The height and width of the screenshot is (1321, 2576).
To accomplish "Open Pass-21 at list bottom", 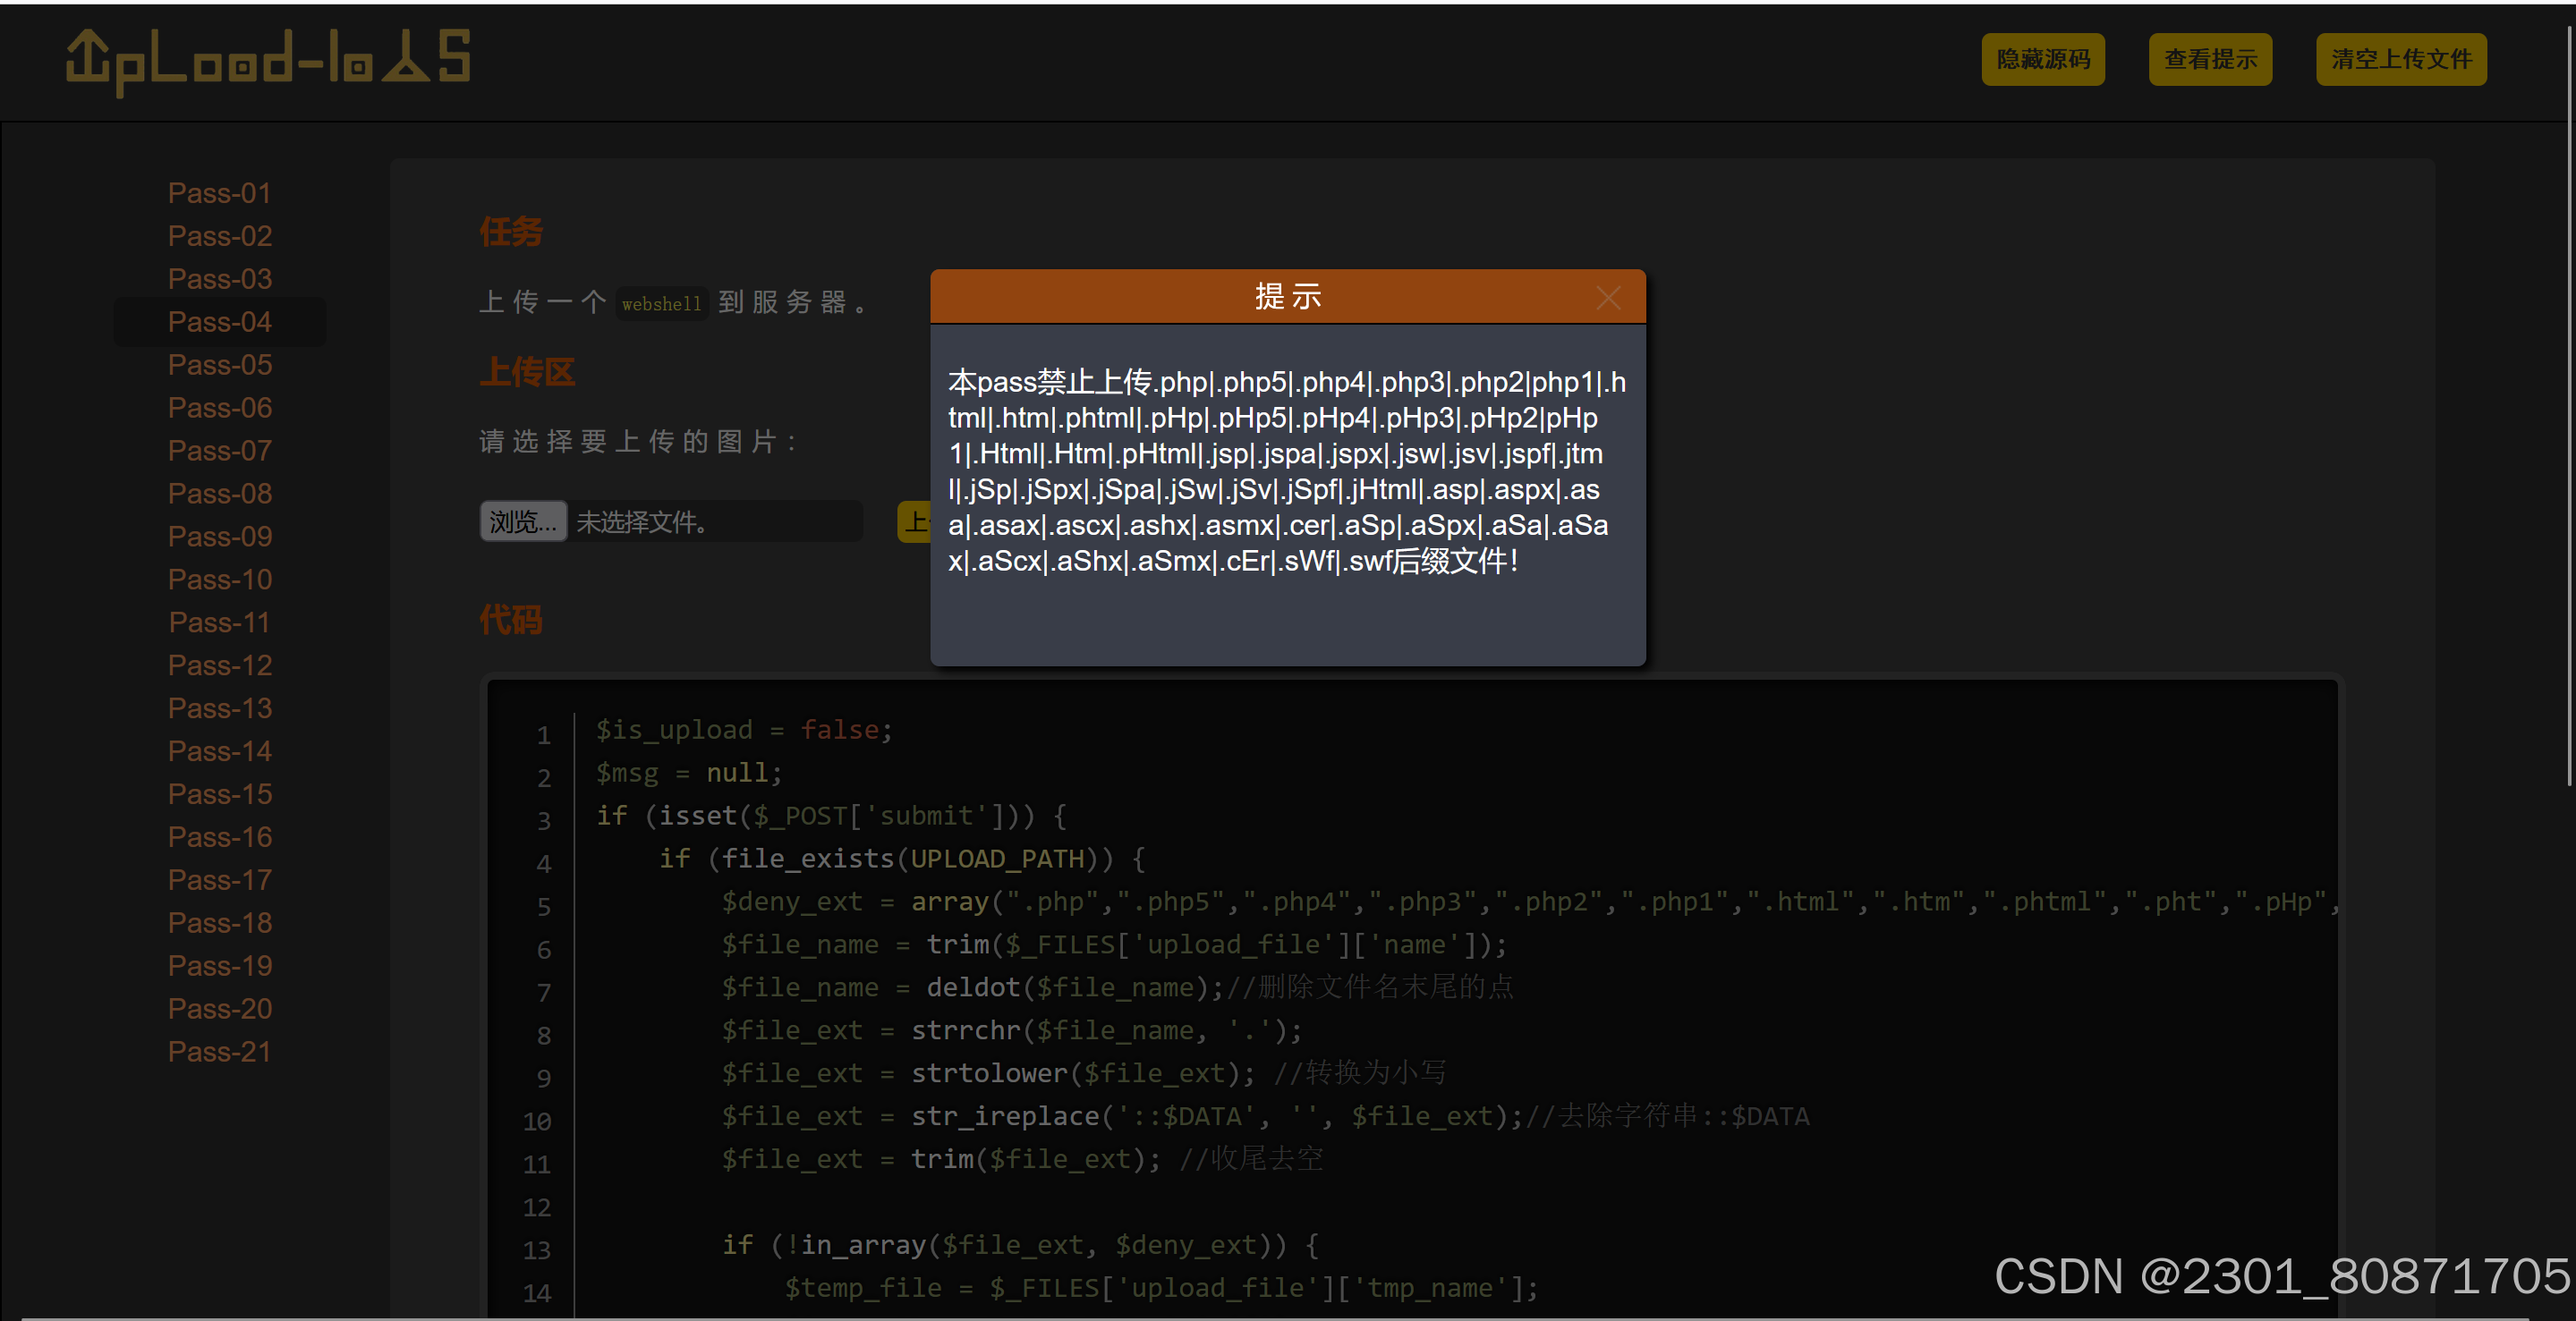I will [x=220, y=1052].
